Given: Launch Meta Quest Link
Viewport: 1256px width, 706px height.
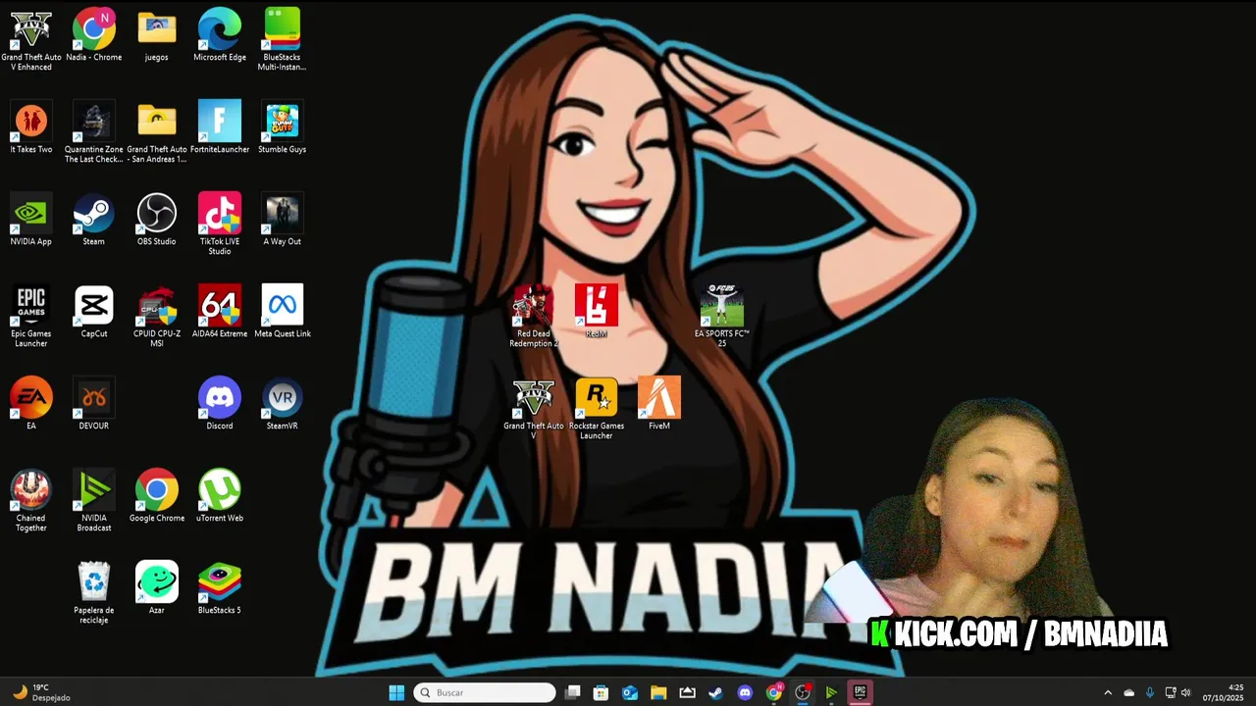Looking at the screenshot, I should coord(283,313).
